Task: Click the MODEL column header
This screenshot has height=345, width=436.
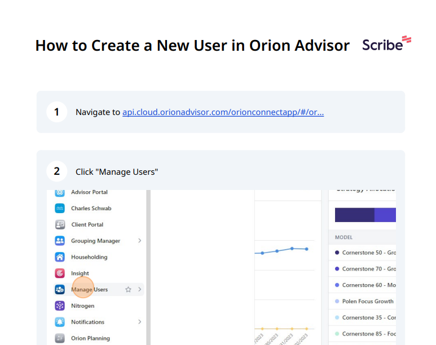Action: point(343,237)
